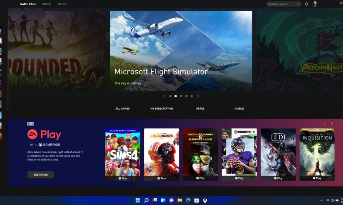343x205 pixels.
Task: Open Command & Conquer Remastered tile
Action: pos(200,154)
